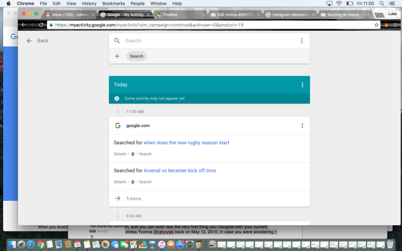Open the more options menu beside the search bar
The width and height of the screenshot is (402, 251).
301,41
